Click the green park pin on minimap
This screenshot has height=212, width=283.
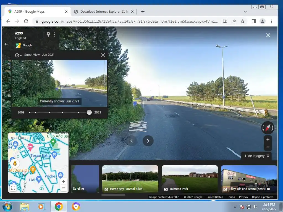[53, 142]
